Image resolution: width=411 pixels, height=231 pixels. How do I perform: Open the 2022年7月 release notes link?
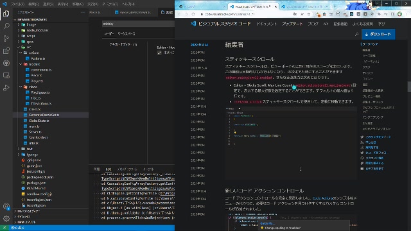click(x=198, y=53)
